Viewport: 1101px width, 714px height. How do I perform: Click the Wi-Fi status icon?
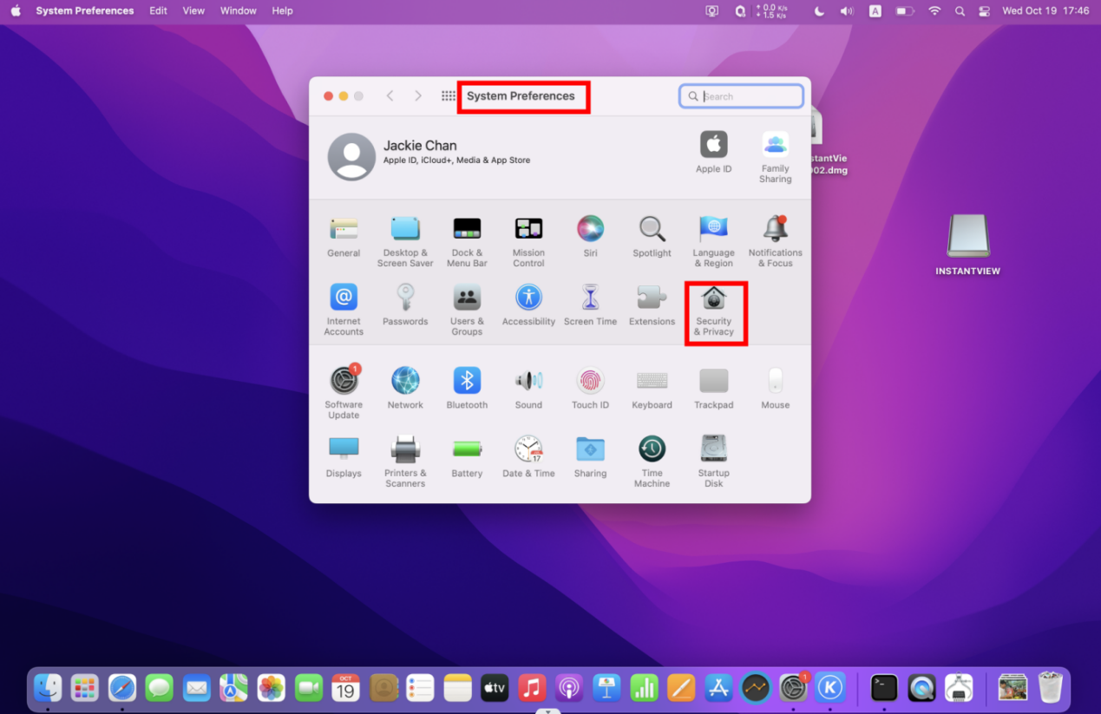tap(934, 11)
